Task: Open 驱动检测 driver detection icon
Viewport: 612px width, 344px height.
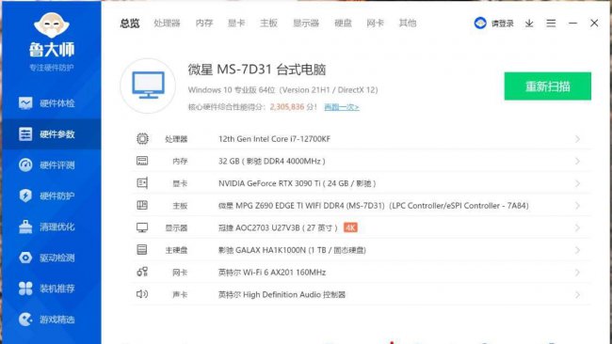Action: (25, 258)
